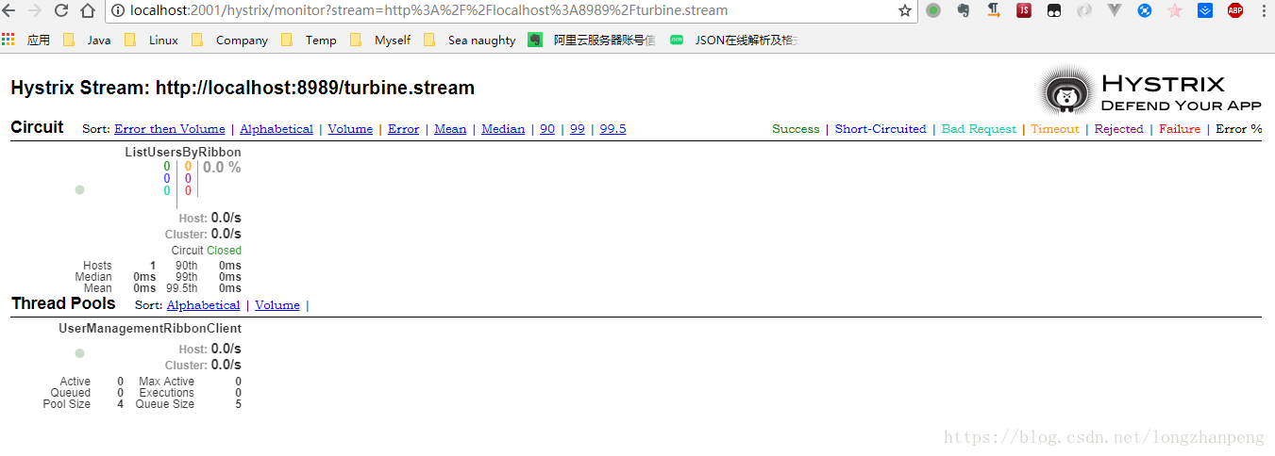This screenshot has height=456, width=1275.
Task: Go back using the browser back arrow
Action: pos(8,10)
